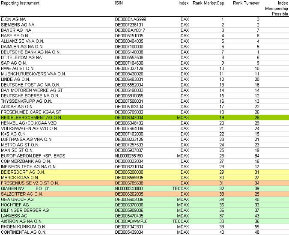Viewport: 289px width, 235px height.
Task: Click BILFINGER BERGER AG cell
Action: (25, 210)
